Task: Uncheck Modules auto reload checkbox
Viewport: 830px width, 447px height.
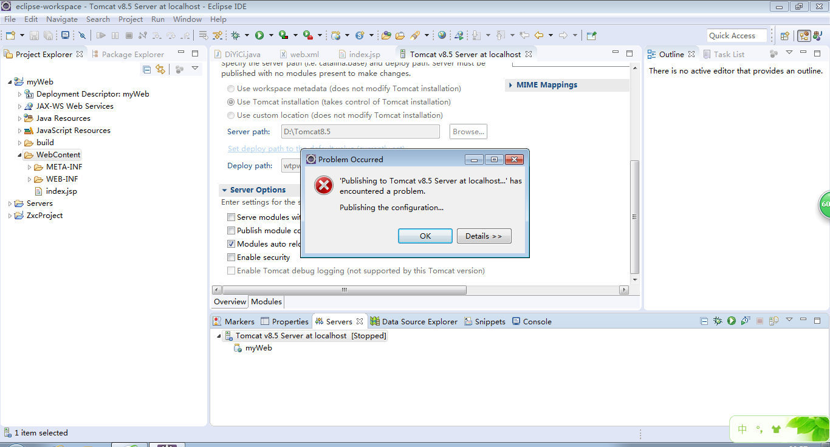Action: coord(231,244)
